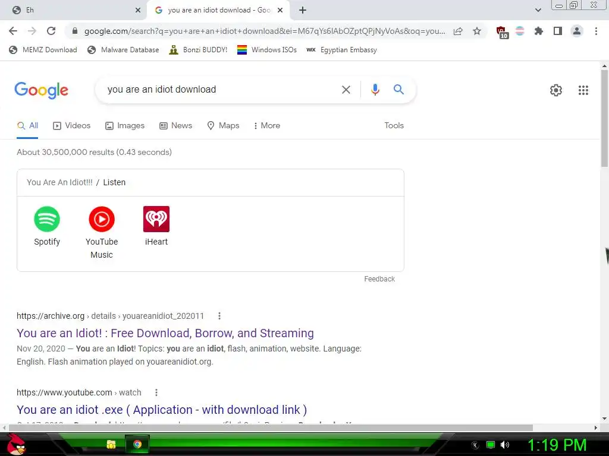Open a new browser tab
This screenshot has width=609, height=456.
pyautogui.click(x=303, y=10)
